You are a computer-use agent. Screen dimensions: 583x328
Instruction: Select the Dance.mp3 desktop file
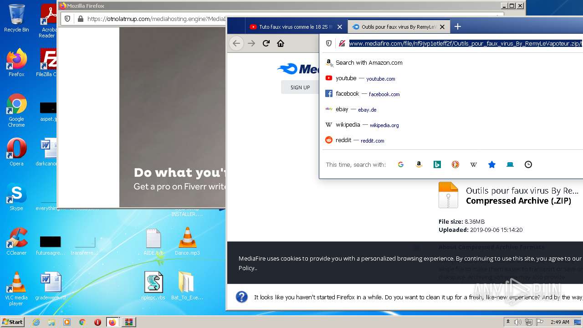click(x=187, y=241)
